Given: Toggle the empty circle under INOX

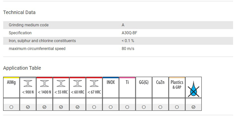Looking at the screenshot, I should coord(111,107).
